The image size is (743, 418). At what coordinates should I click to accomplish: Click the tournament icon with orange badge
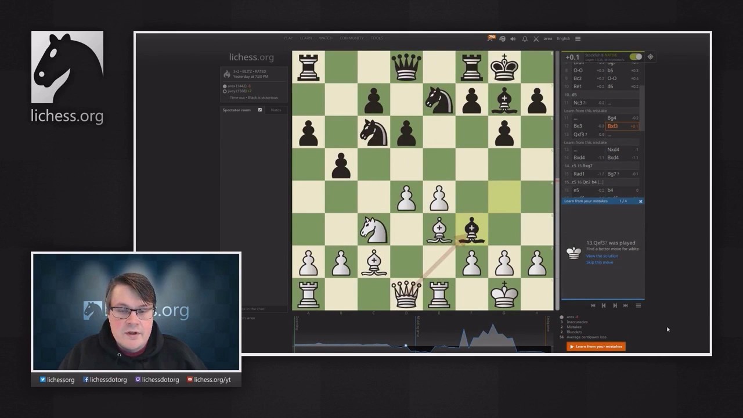491,38
